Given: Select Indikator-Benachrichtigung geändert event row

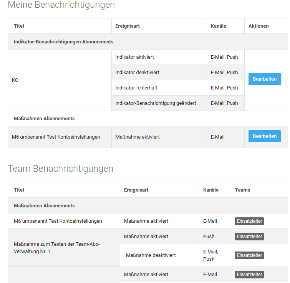Looking at the screenshot, I should [156, 103].
